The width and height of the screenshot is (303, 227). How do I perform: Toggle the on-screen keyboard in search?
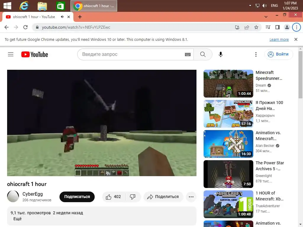coord(188,54)
